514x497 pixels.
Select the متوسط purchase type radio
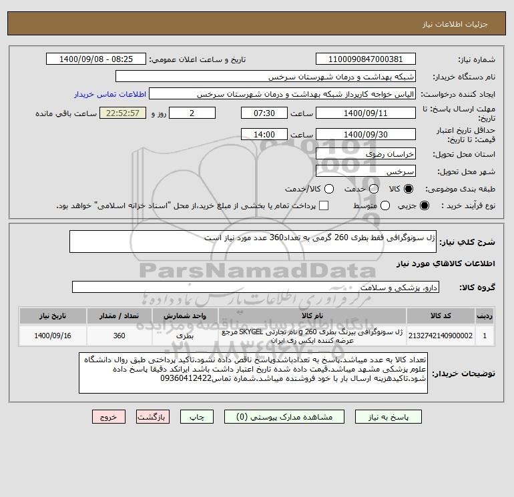tap(385, 205)
